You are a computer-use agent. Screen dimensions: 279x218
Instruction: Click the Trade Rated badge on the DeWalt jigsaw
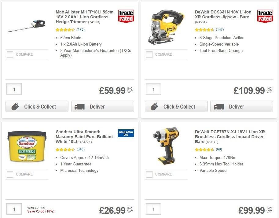coord(265,17)
